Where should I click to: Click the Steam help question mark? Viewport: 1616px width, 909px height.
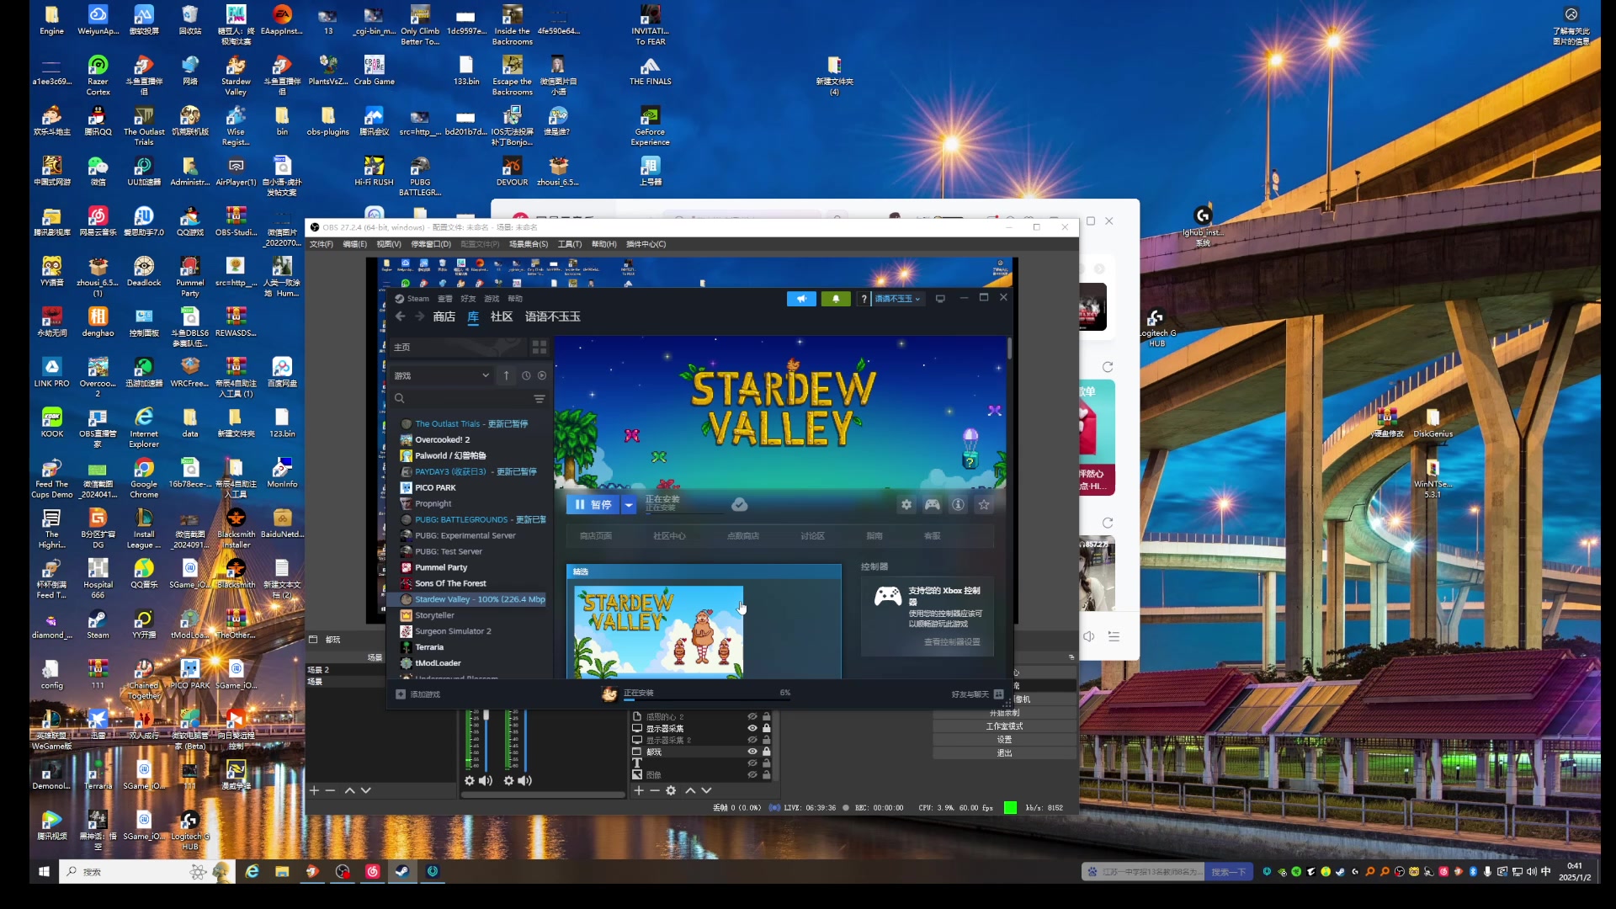(x=864, y=299)
